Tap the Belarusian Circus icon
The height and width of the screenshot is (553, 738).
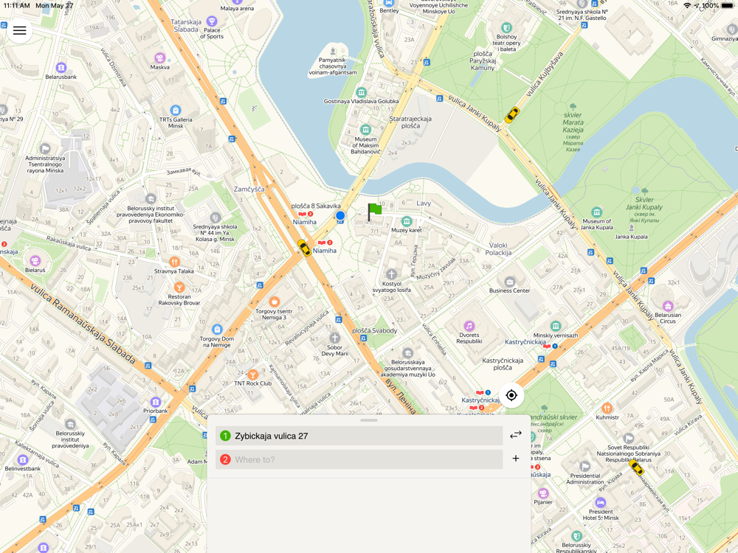(x=667, y=306)
